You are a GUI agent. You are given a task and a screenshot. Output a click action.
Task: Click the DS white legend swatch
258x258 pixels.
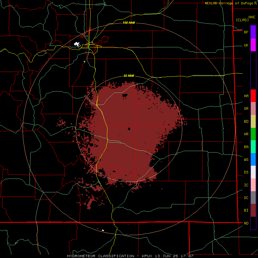253,172
